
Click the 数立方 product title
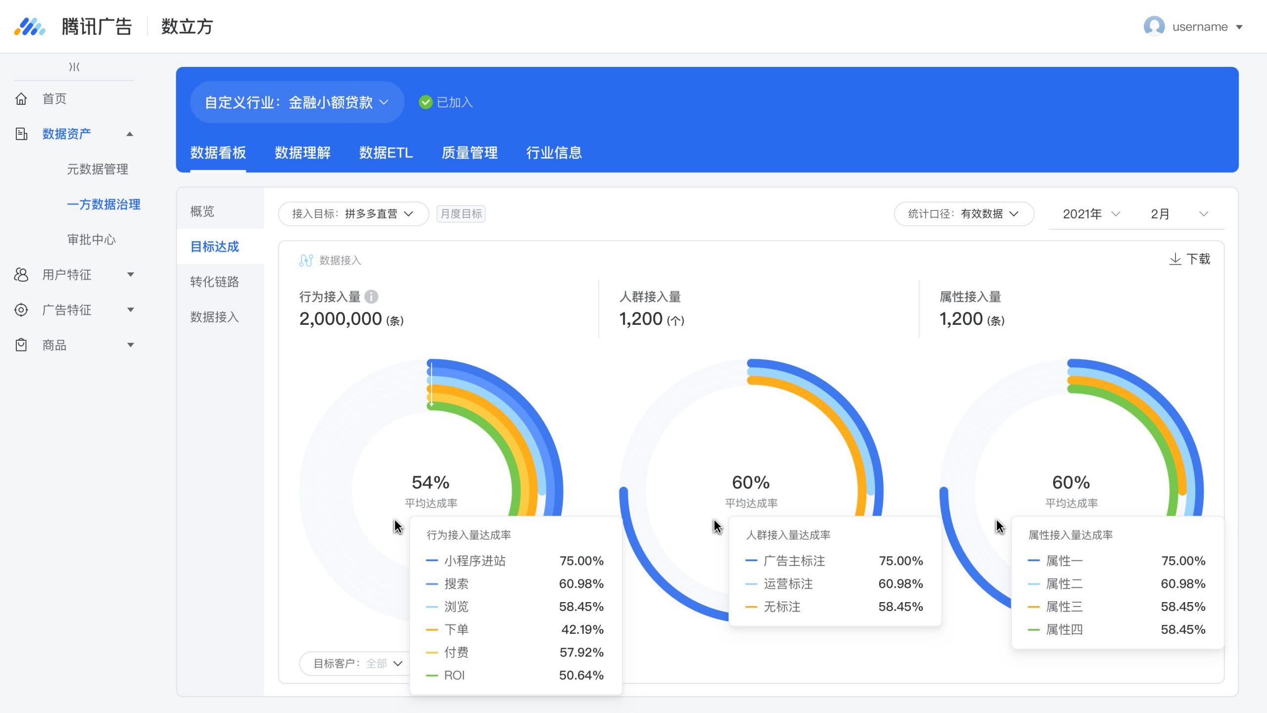(x=187, y=27)
